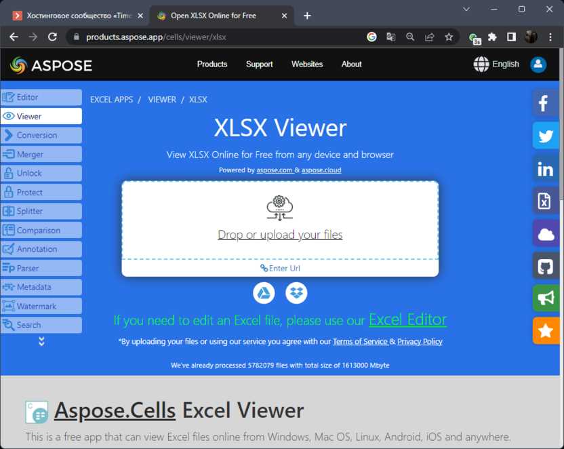Open the GitHub icon link
564x449 pixels.
click(546, 266)
